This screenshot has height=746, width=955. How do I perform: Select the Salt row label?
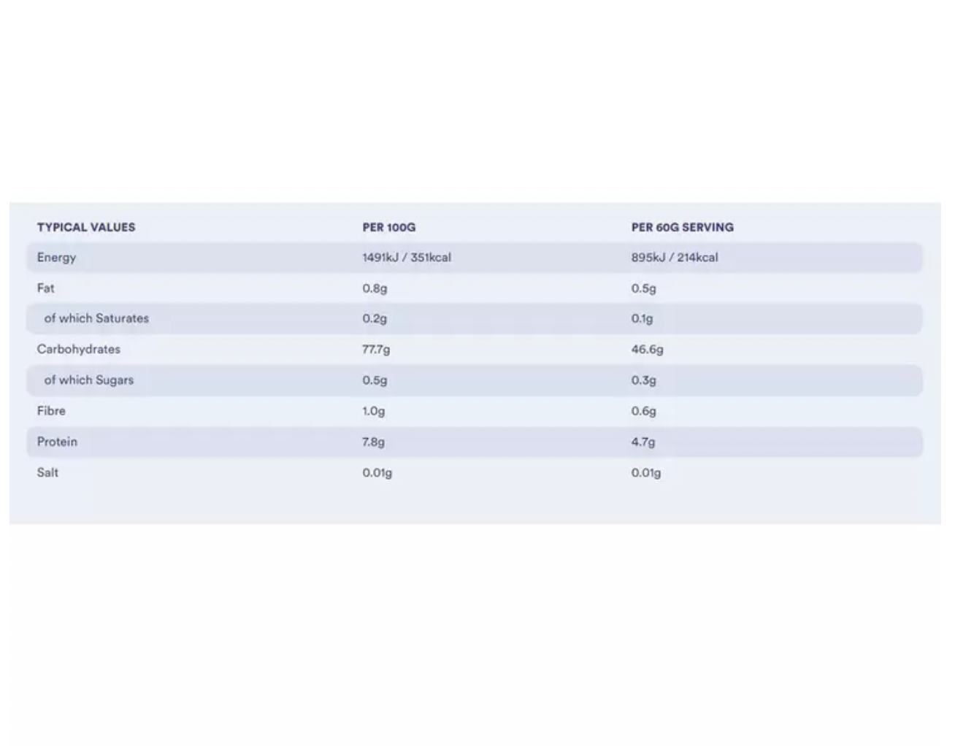point(47,472)
